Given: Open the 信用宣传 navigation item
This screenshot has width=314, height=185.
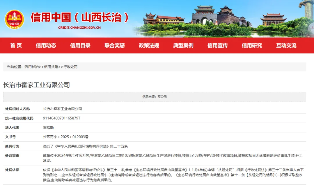Looking at the screenshot, I should (x=218, y=46).
